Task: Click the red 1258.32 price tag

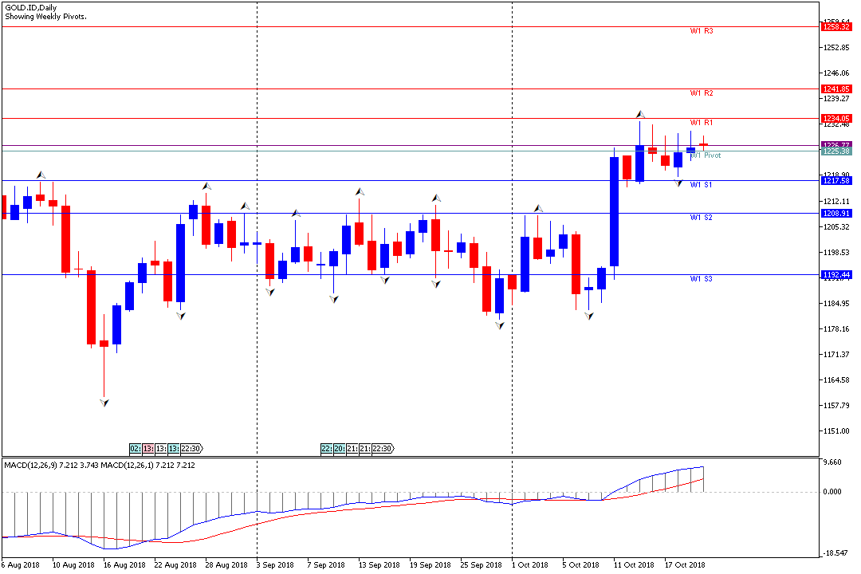Action: click(835, 26)
